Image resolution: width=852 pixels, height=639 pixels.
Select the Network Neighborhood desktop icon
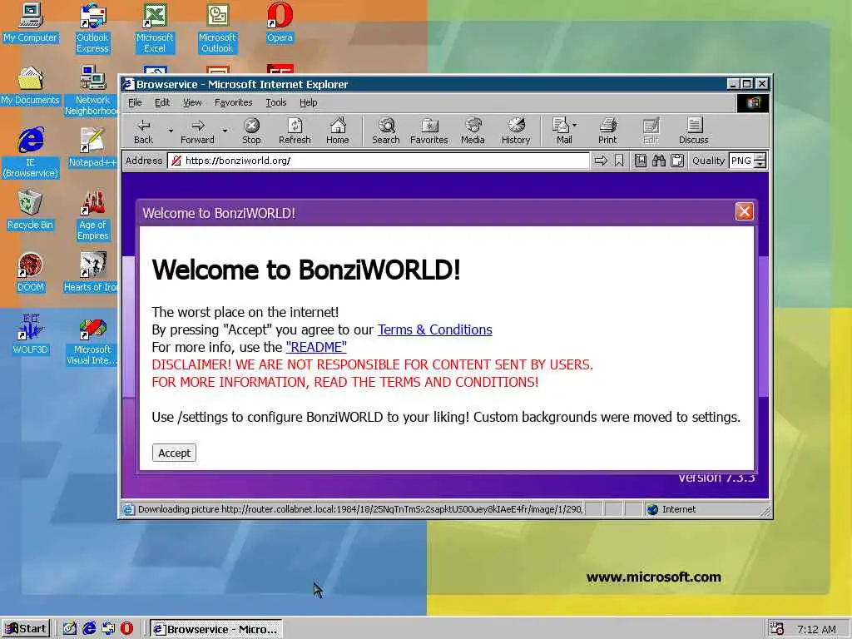[92, 91]
